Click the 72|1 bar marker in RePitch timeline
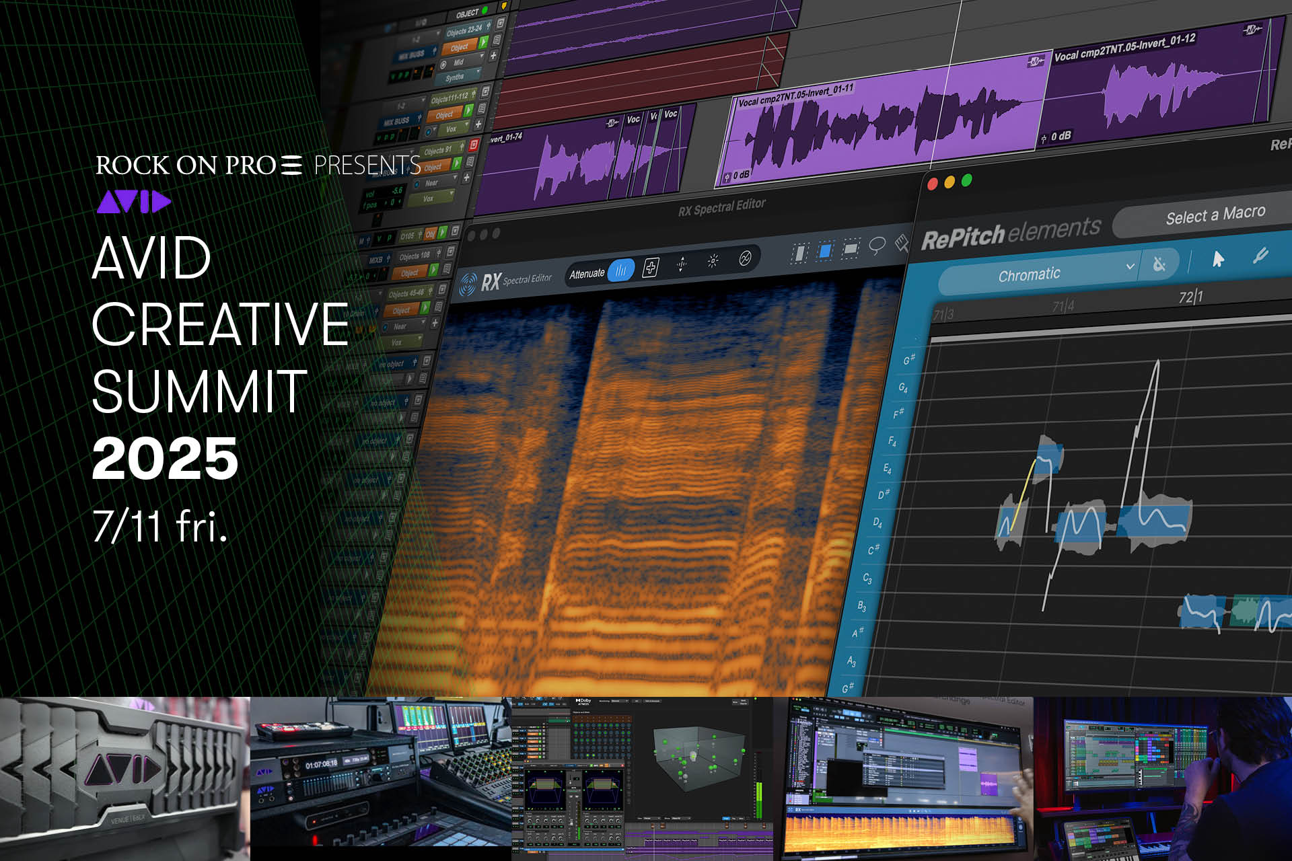 point(1190,297)
